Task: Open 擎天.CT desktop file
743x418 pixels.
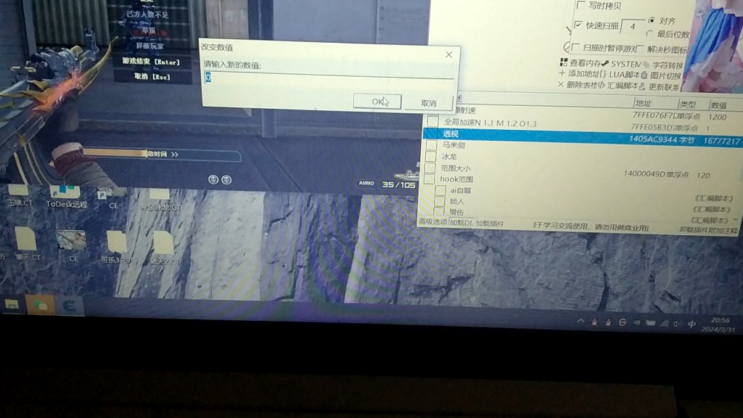Action: 27,244
